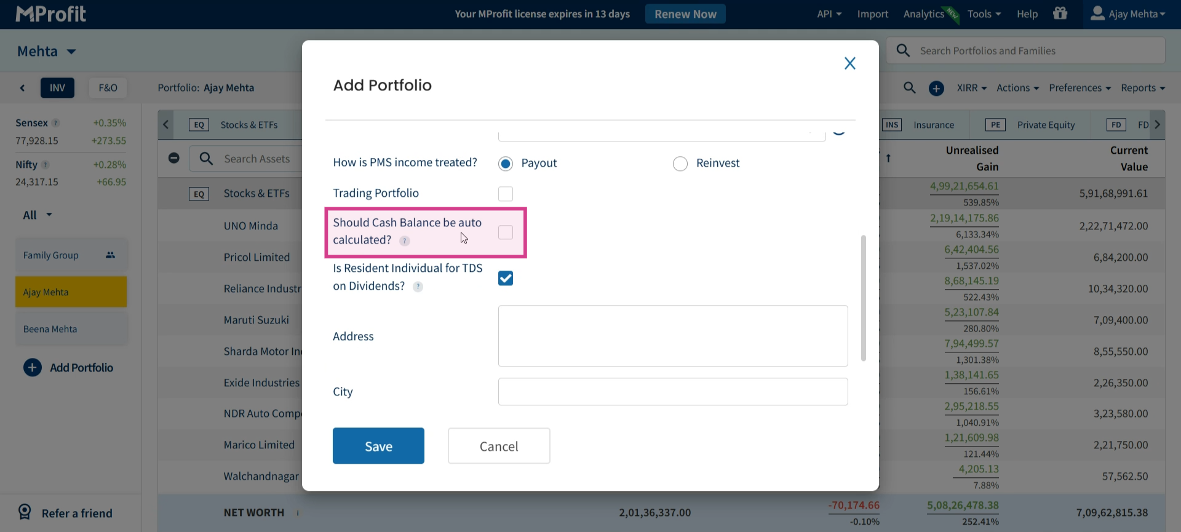Screen dimensions: 1181x532
Task: Click the search magnifier beside XIRR
Action: tap(910, 88)
